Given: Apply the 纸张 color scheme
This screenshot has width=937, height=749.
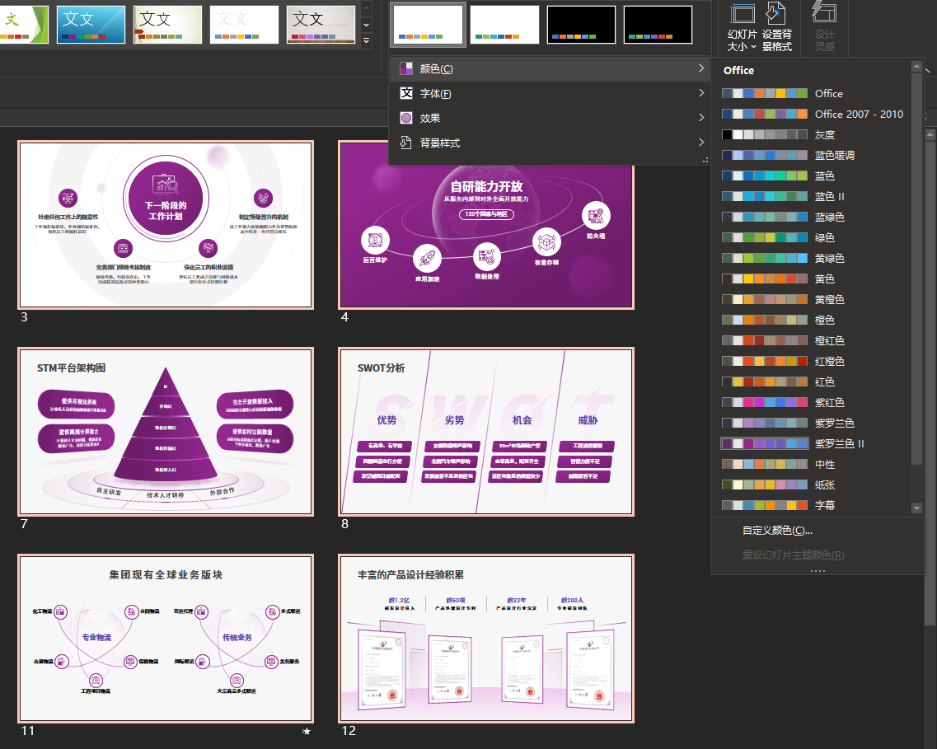Looking at the screenshot, I should [x=812, y=485].
